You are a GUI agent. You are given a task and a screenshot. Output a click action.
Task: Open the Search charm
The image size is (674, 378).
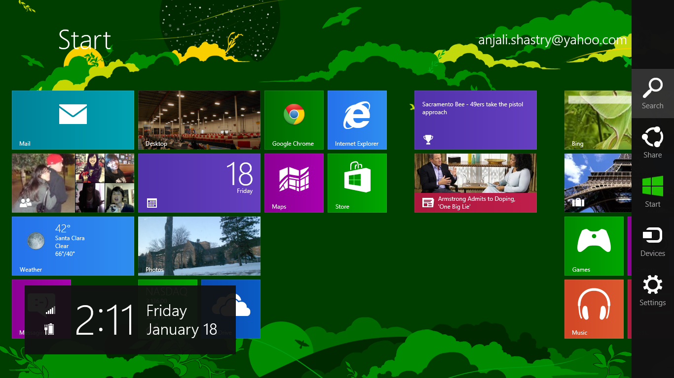pos(652,94)
